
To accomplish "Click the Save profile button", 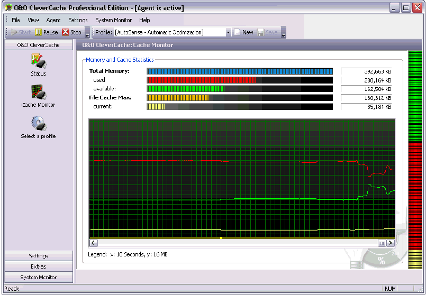I will (x=267, y=32).
